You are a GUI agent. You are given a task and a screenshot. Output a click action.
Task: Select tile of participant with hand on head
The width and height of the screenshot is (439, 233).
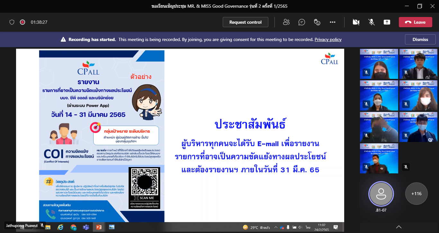tap(379, 127)
